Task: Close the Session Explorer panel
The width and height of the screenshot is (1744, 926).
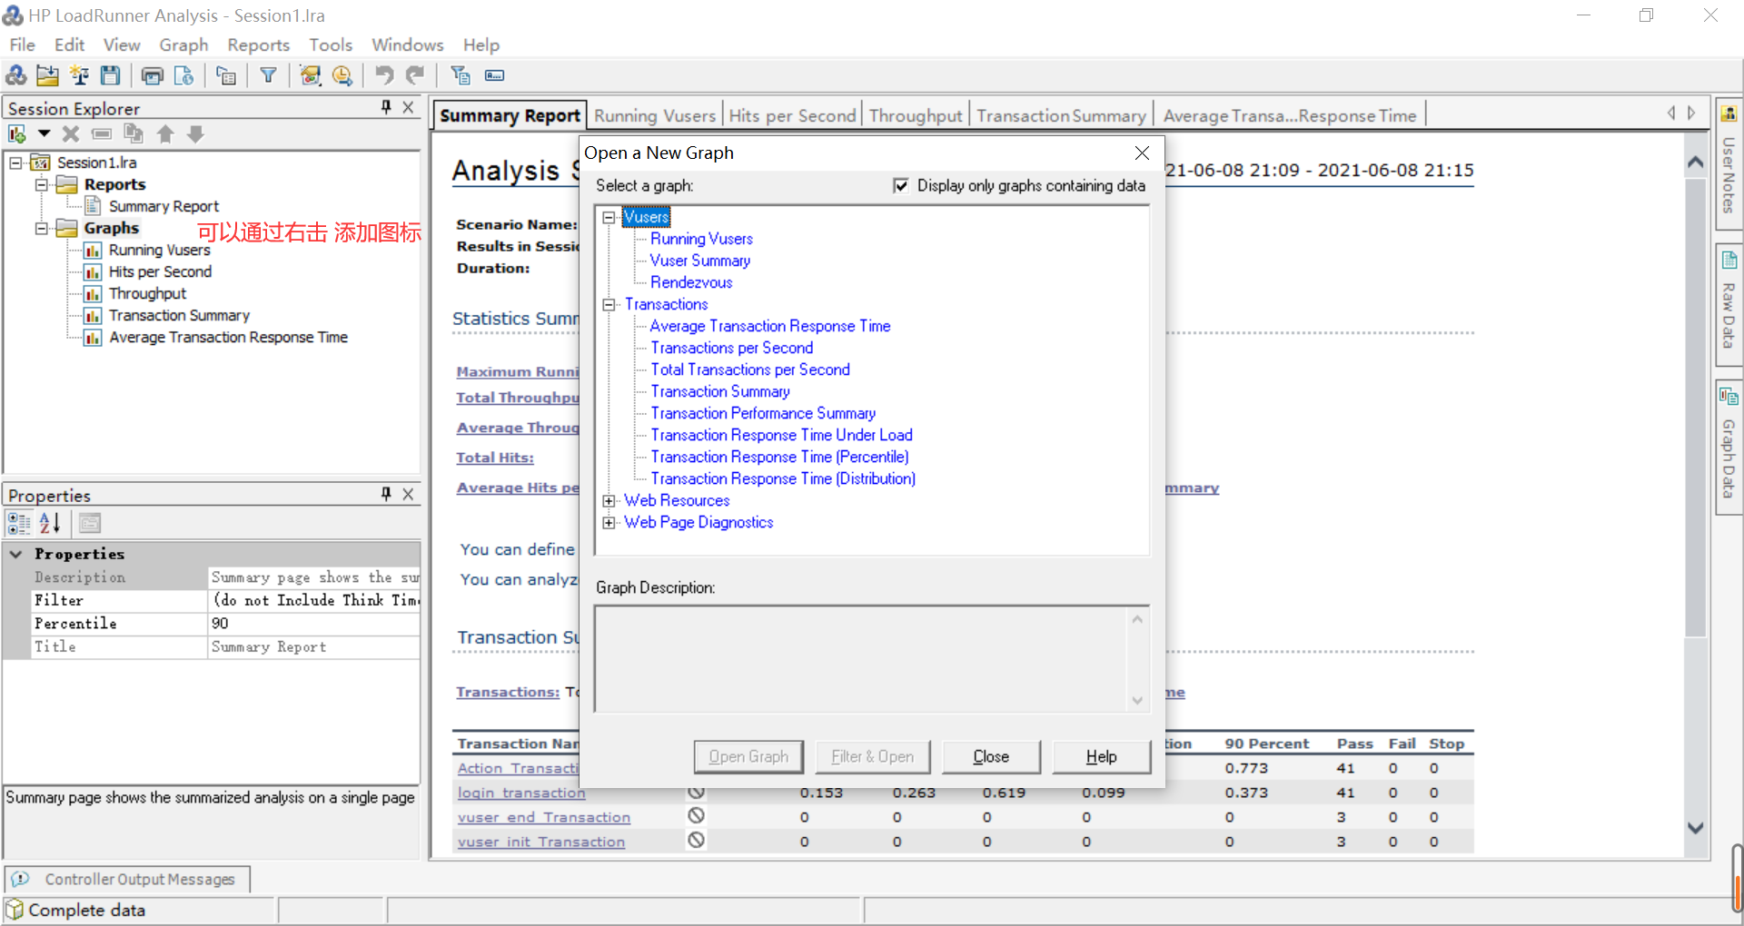Action: coord(408,107)
